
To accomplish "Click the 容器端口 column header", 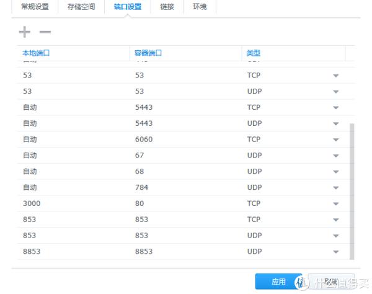I will tap(148, 53).
